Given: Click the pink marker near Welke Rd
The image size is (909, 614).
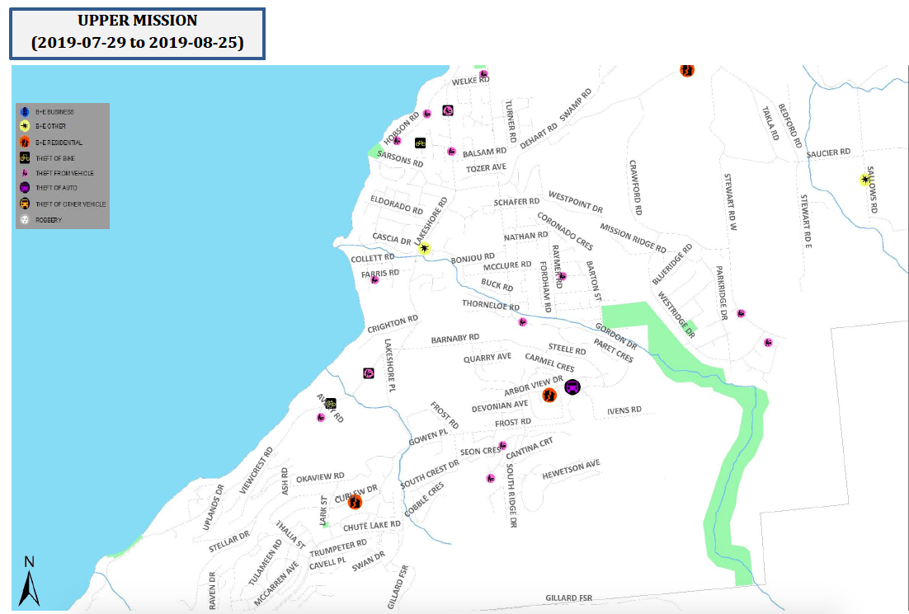Looking at the screenshot, I should tap(483, 75).
